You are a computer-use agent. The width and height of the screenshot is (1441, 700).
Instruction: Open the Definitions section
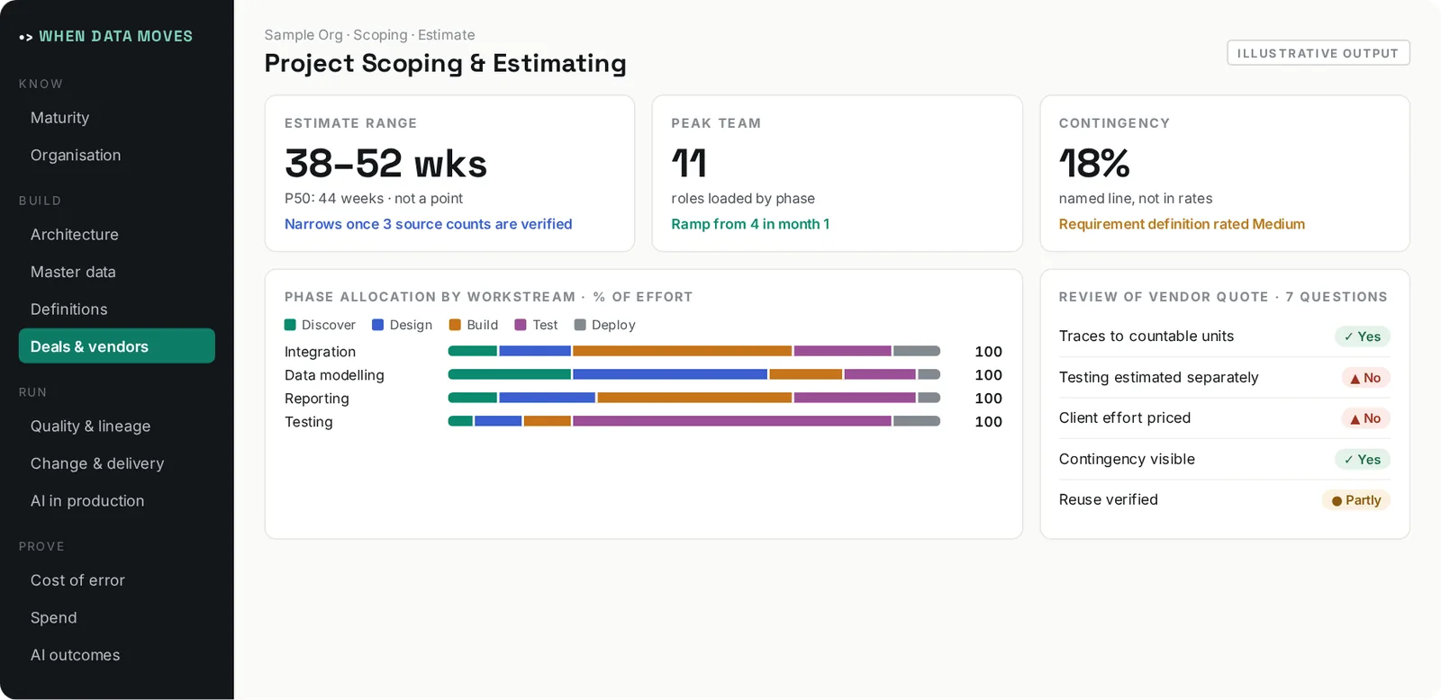coord(117,310)
